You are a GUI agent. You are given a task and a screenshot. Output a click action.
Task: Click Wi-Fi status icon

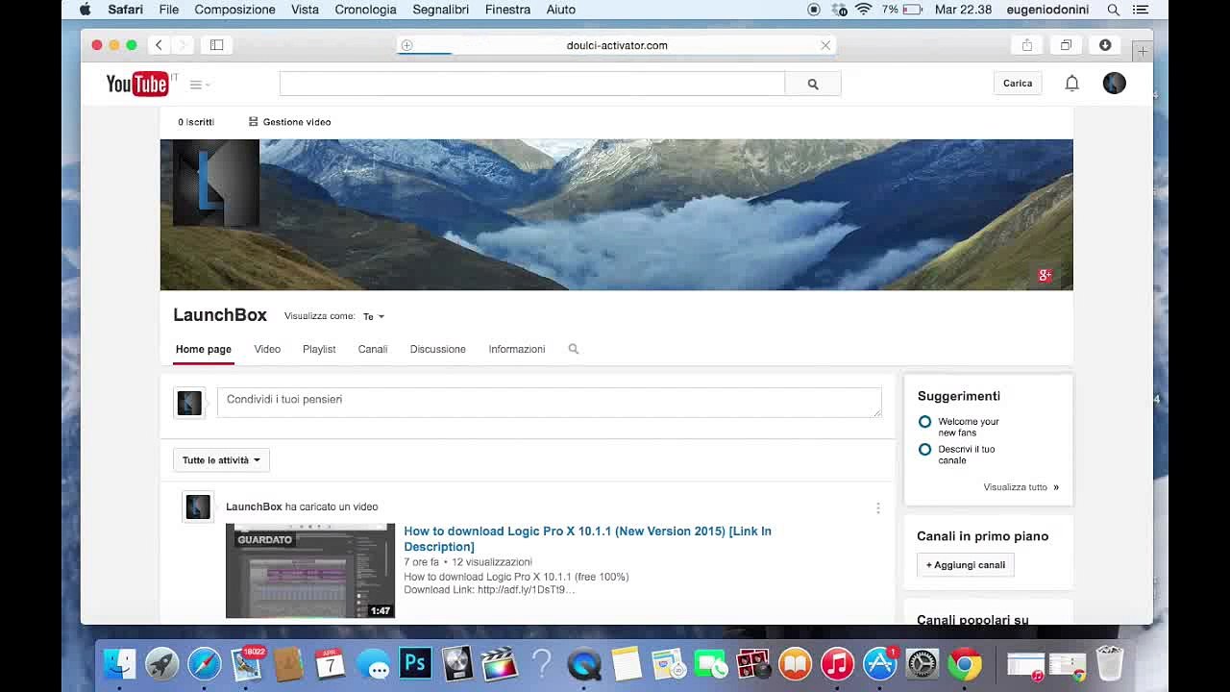coord(863,10)
